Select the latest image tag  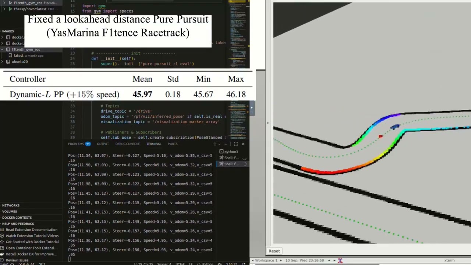[18, 56]
